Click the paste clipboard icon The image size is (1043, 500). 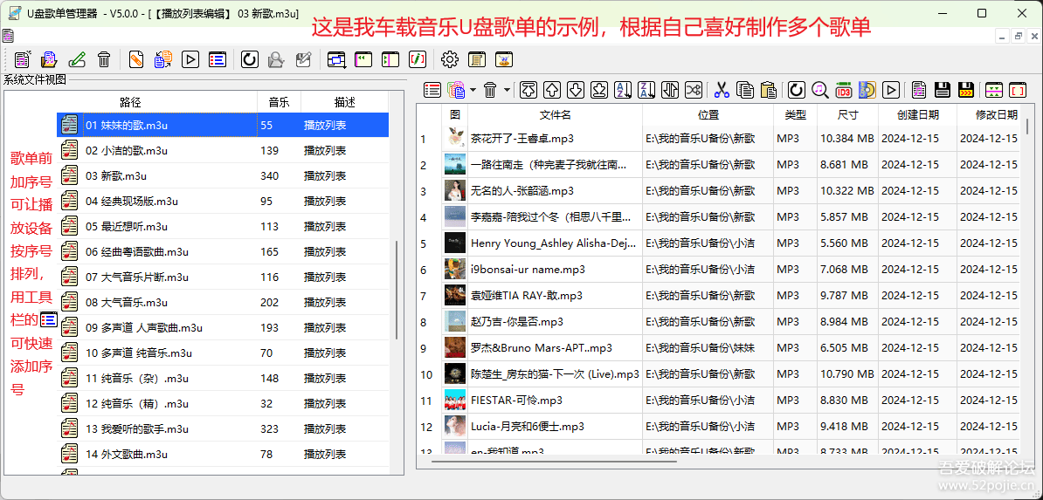tap(769, 89)
